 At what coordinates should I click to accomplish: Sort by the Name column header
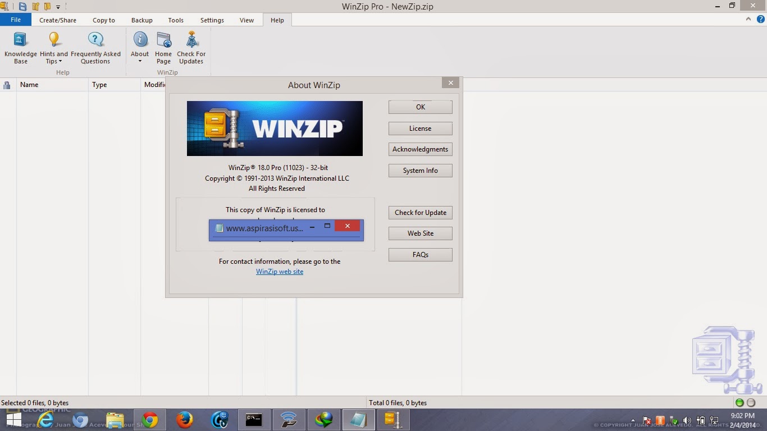tap(53, 85)
